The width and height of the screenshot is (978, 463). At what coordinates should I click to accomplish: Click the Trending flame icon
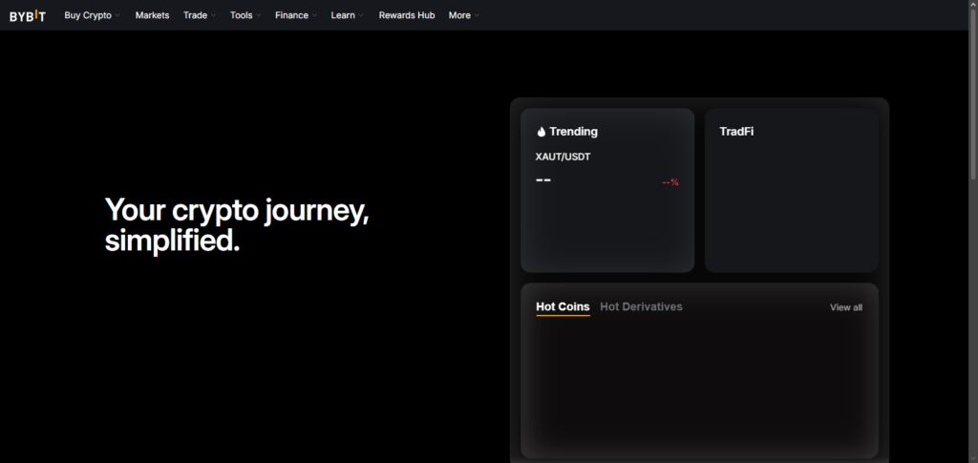[541, 132]
